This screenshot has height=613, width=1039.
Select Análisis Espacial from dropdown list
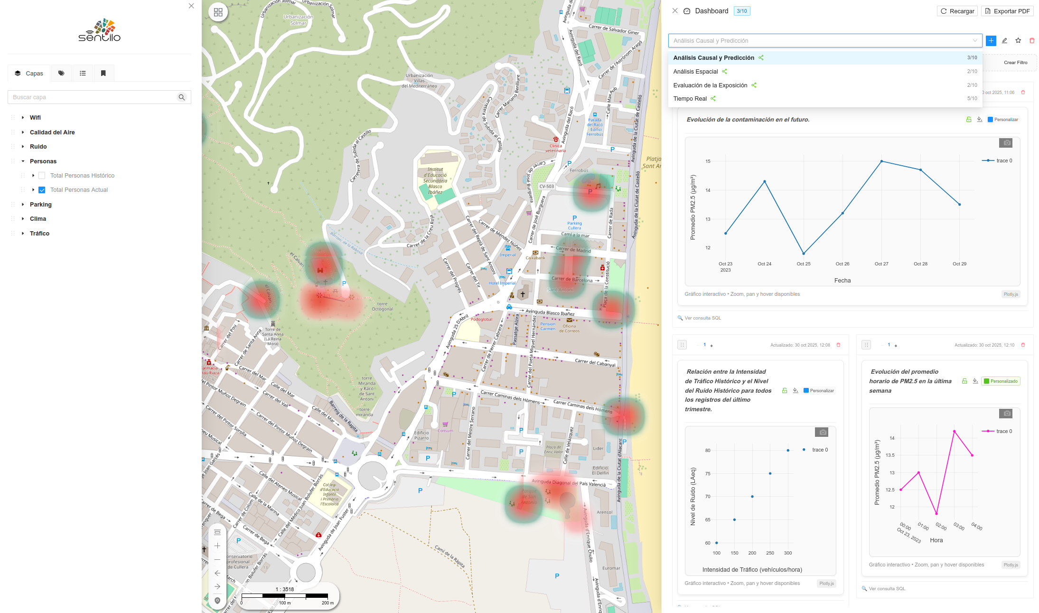click(695, 72)
